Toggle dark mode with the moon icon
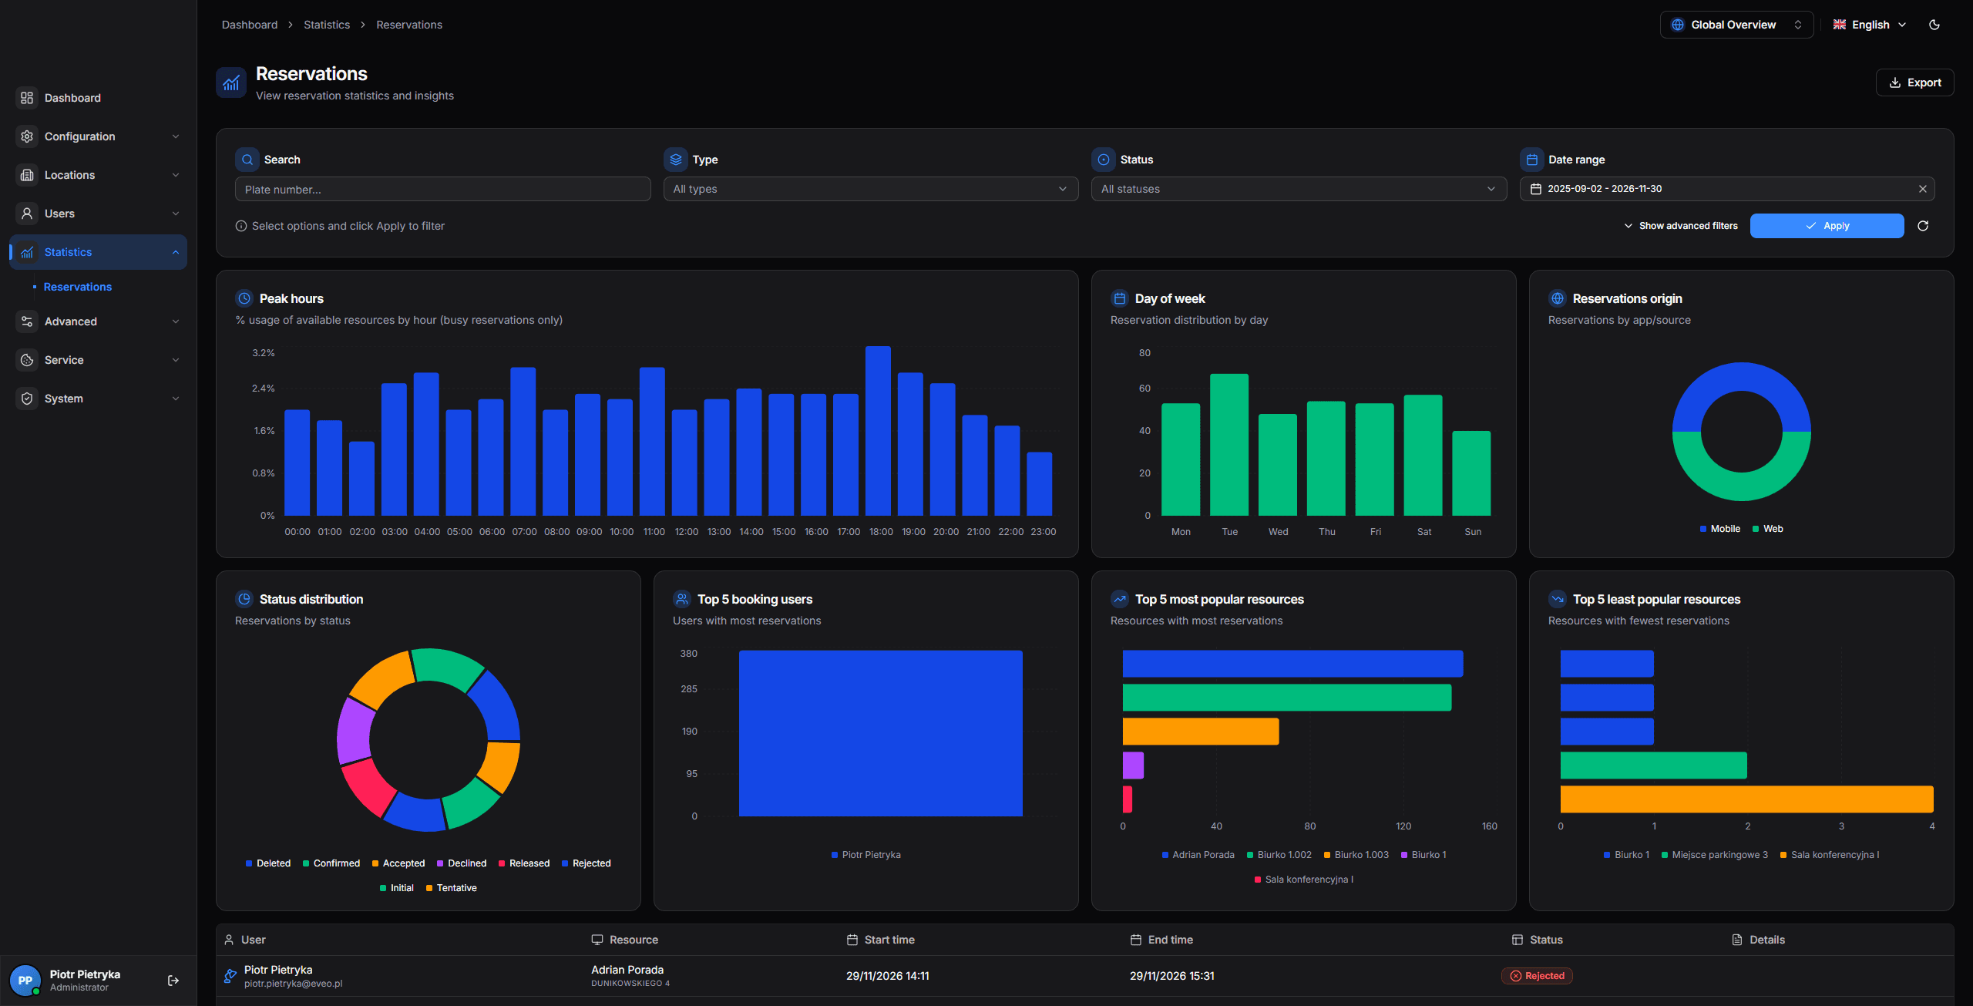The image size is (1973, 1006). point(1934,24)
